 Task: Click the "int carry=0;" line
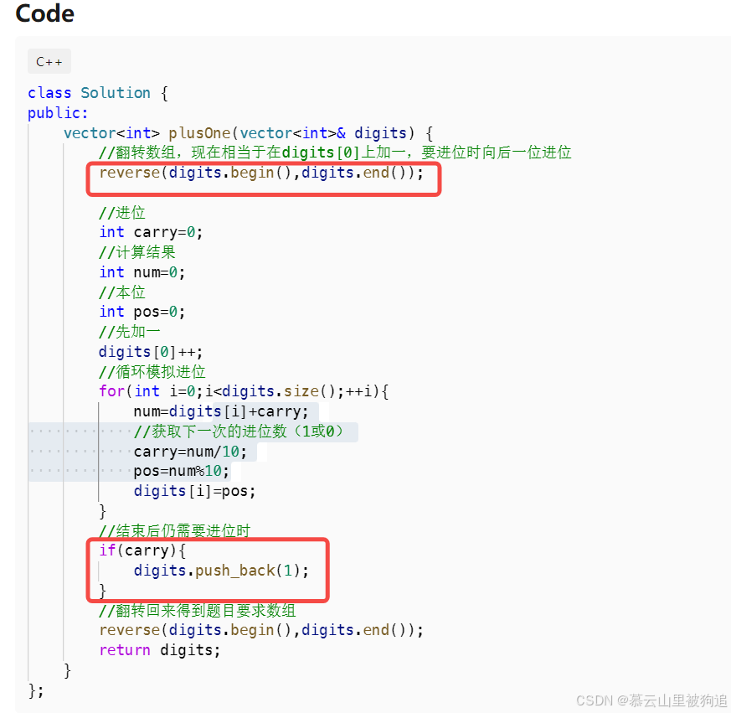[151, 232]
